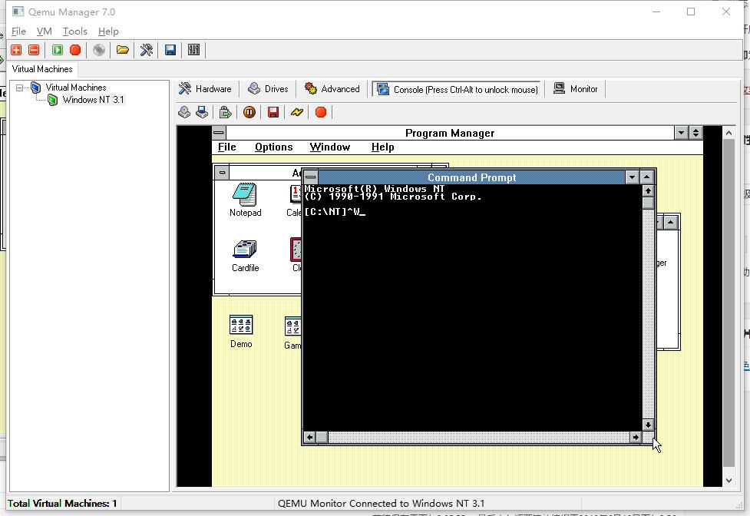Switch to the Drives tab
Viewport: 750px width, 516px height.
coord(269,89)
